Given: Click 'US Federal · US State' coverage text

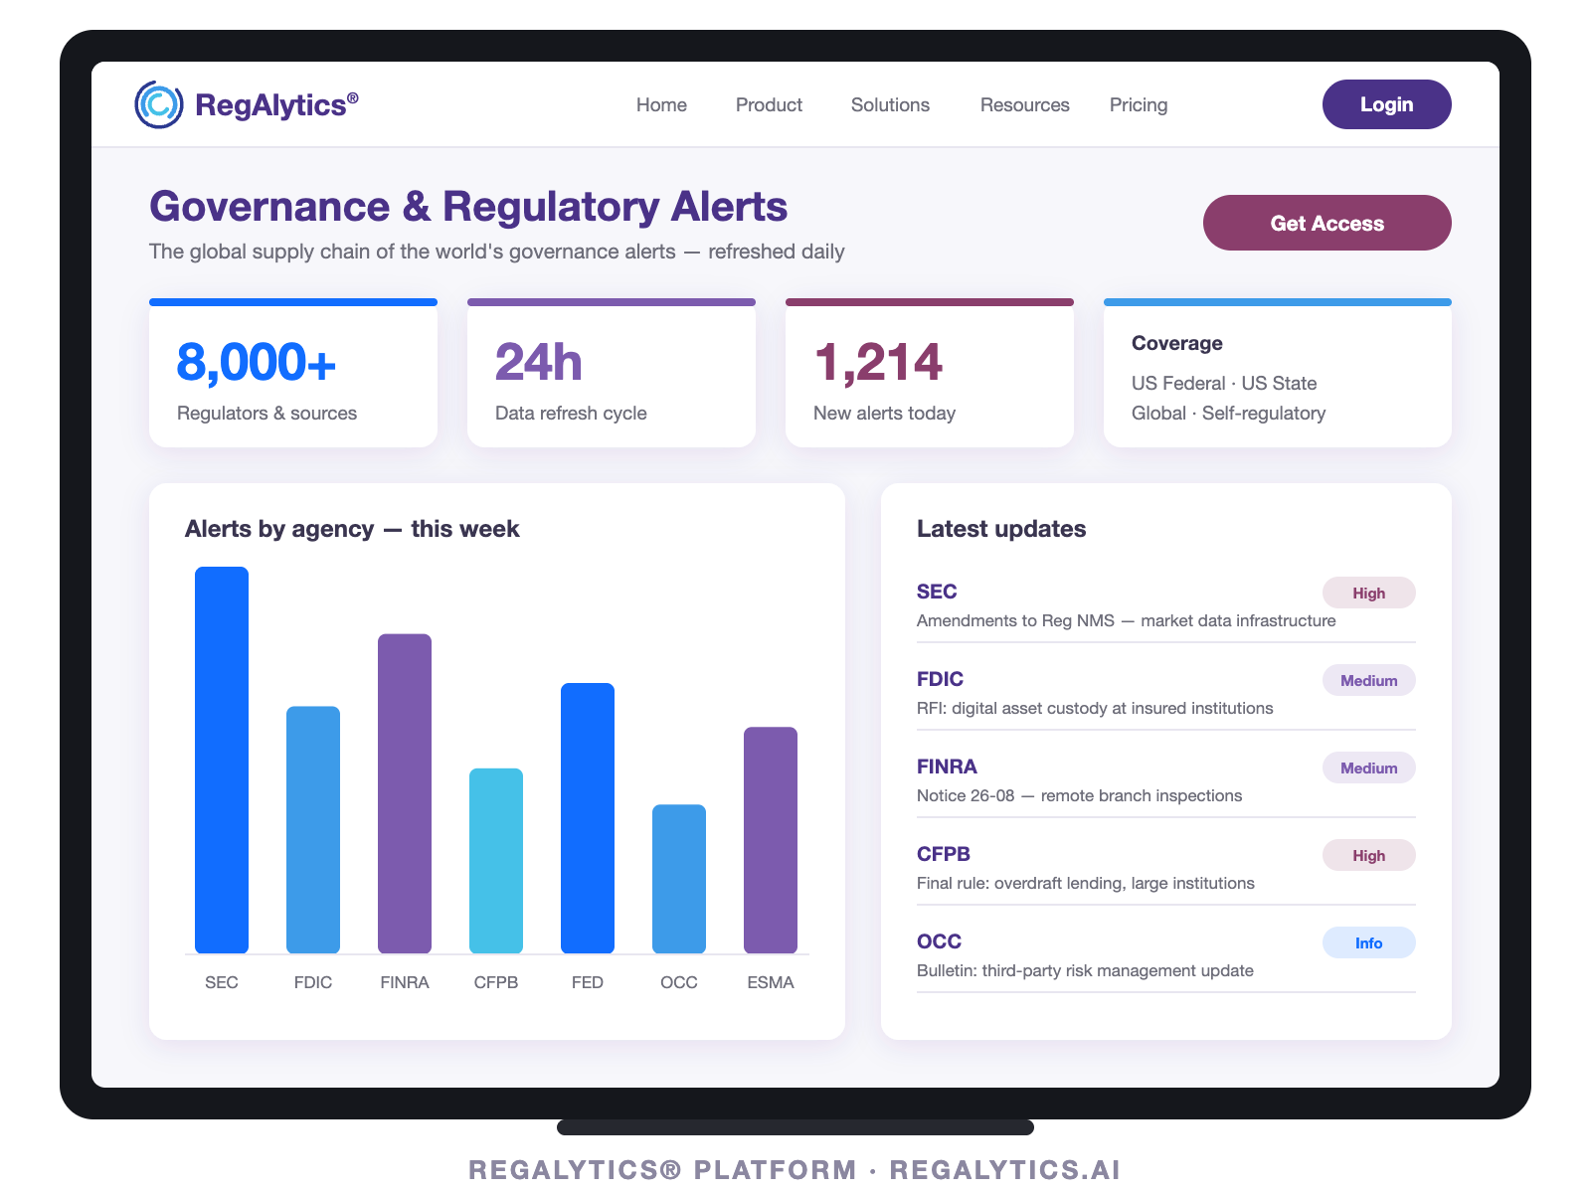Looking at the screenshot, I should [x=1224, y=383].
